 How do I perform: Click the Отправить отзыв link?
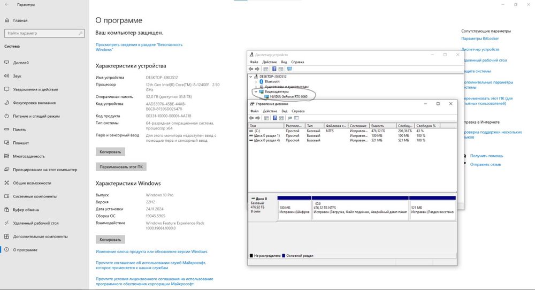[486, 164]
